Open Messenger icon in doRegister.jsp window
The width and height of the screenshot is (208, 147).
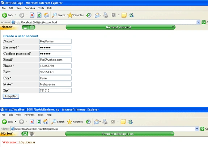(x=130, y=122)
